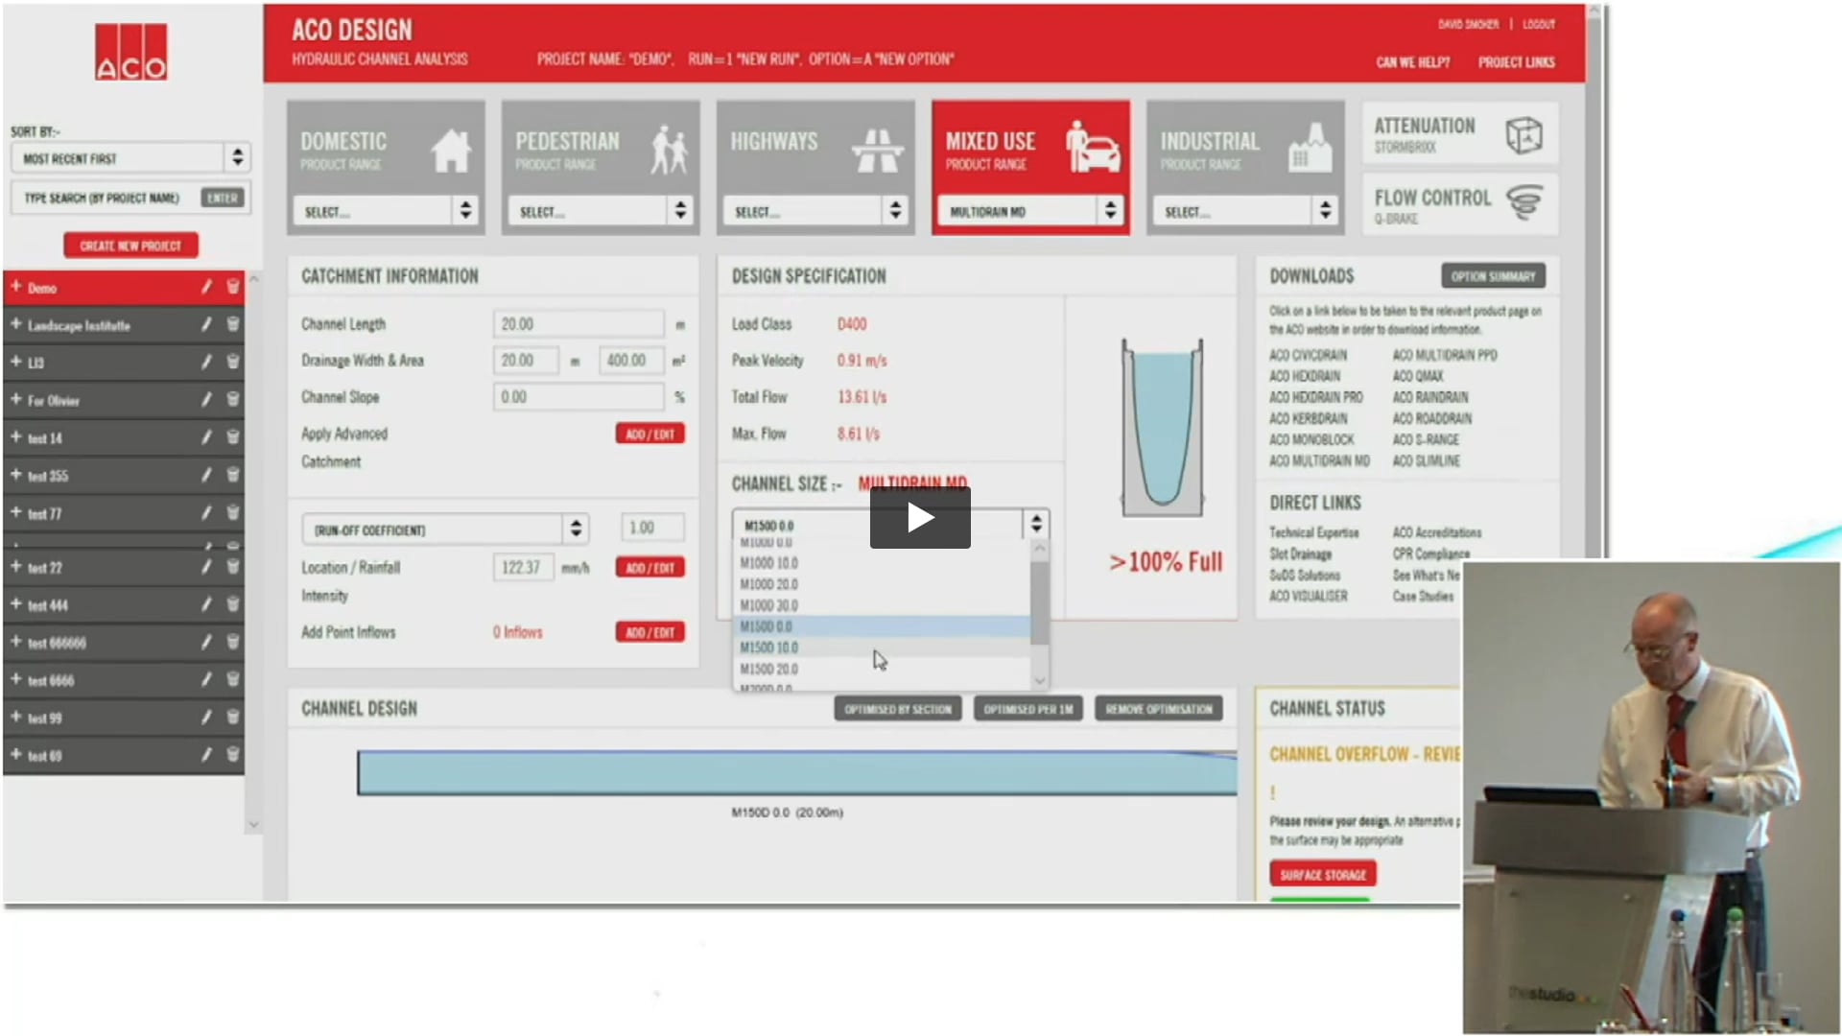Screen dimensions: 1842x1036
Task: Edit Landscape Institute project pencil icon
Action: (206, 325)
